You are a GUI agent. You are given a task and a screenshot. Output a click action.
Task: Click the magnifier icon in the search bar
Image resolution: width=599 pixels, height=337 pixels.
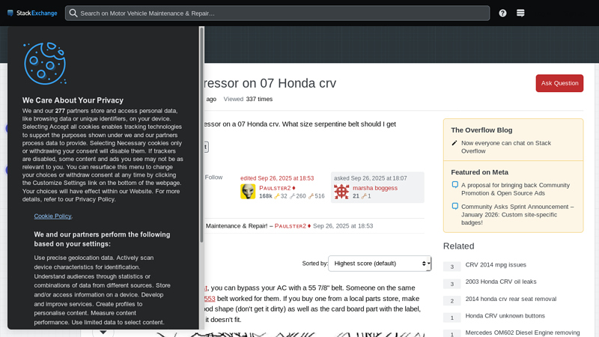point(73,13)
